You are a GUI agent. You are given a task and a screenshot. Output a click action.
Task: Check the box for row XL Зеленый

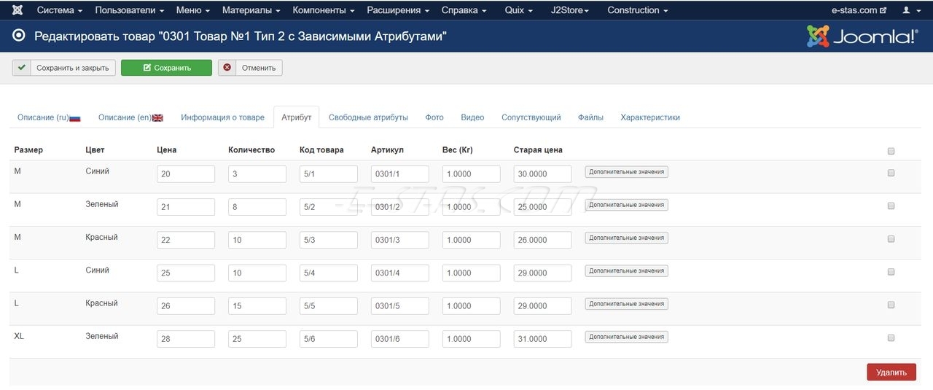point(891,338)
